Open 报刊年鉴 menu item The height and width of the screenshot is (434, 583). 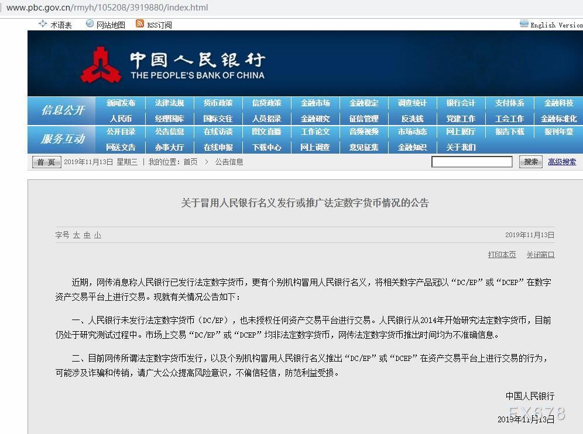(x=559, y=131)
